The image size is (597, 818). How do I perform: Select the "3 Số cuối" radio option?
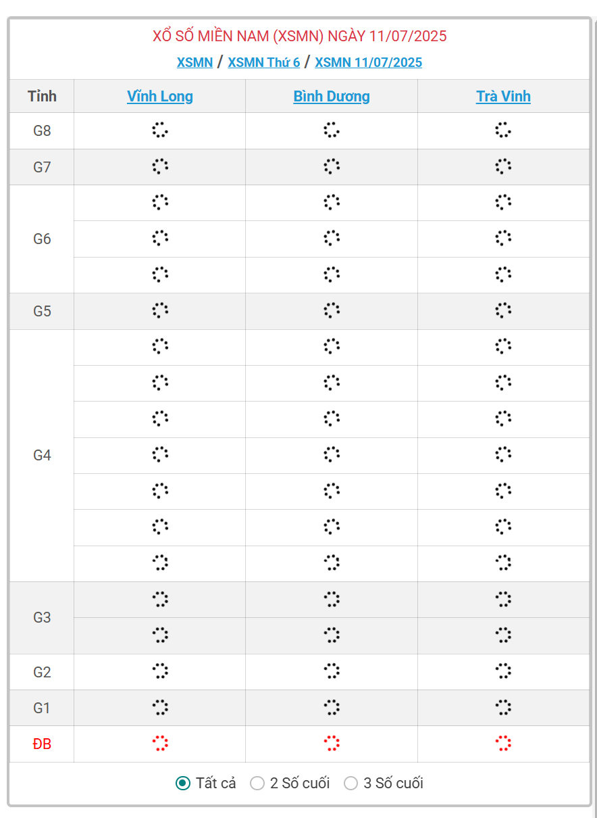click(351, 784)
